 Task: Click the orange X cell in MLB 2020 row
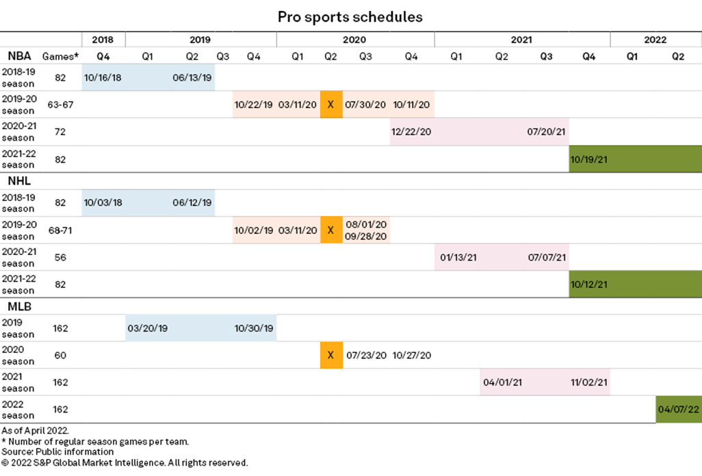(331, 356)
